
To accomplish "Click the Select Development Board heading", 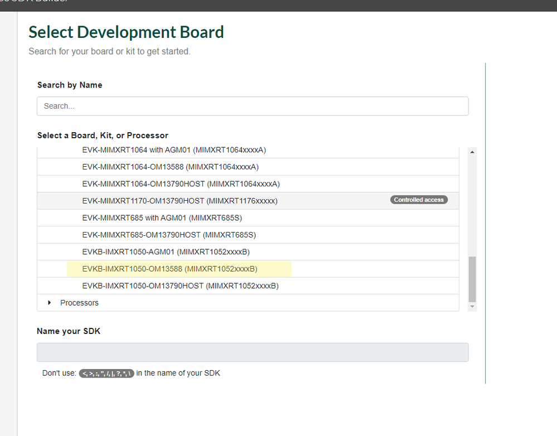I will coord(126,32).
